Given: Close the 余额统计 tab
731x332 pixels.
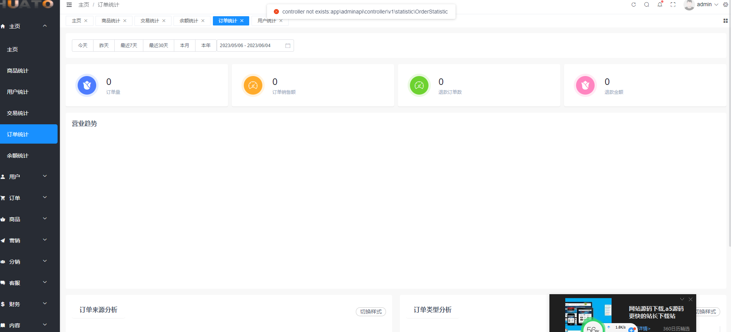Looking at the screenshot, I should point(203,21).
